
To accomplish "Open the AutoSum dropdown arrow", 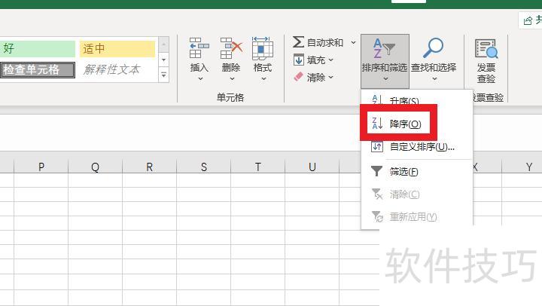I will coord(353,42).
